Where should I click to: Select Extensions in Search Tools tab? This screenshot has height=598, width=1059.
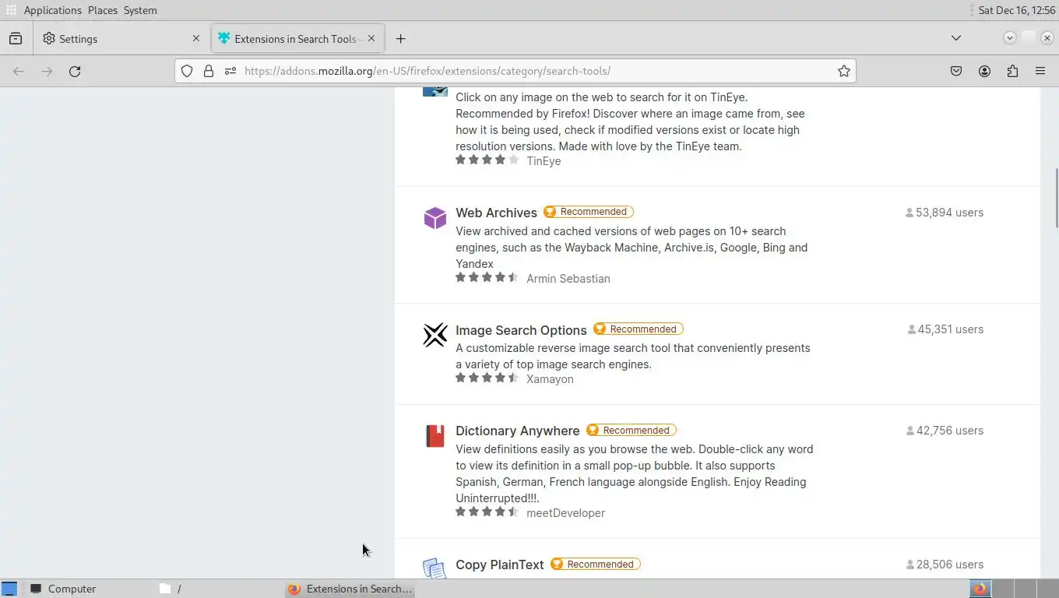tap(297, 38)
